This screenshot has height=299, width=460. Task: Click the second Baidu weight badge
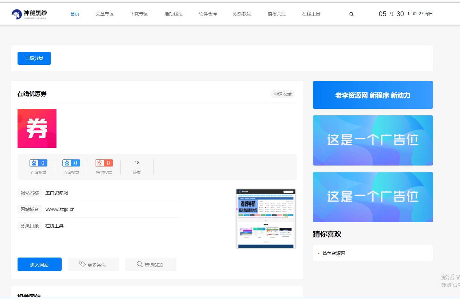pos(71,163)
